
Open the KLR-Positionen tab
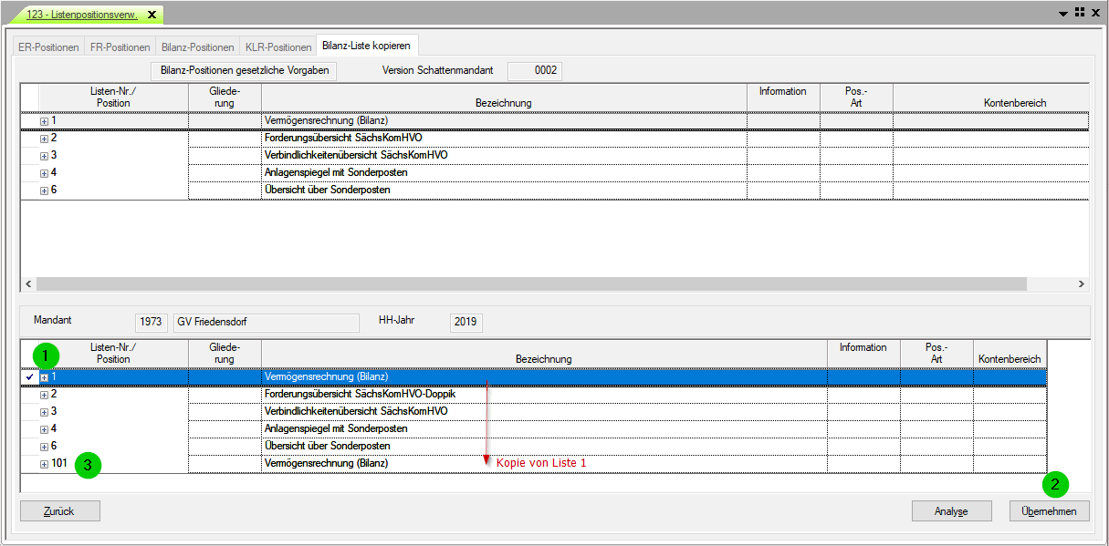point(278,47)
